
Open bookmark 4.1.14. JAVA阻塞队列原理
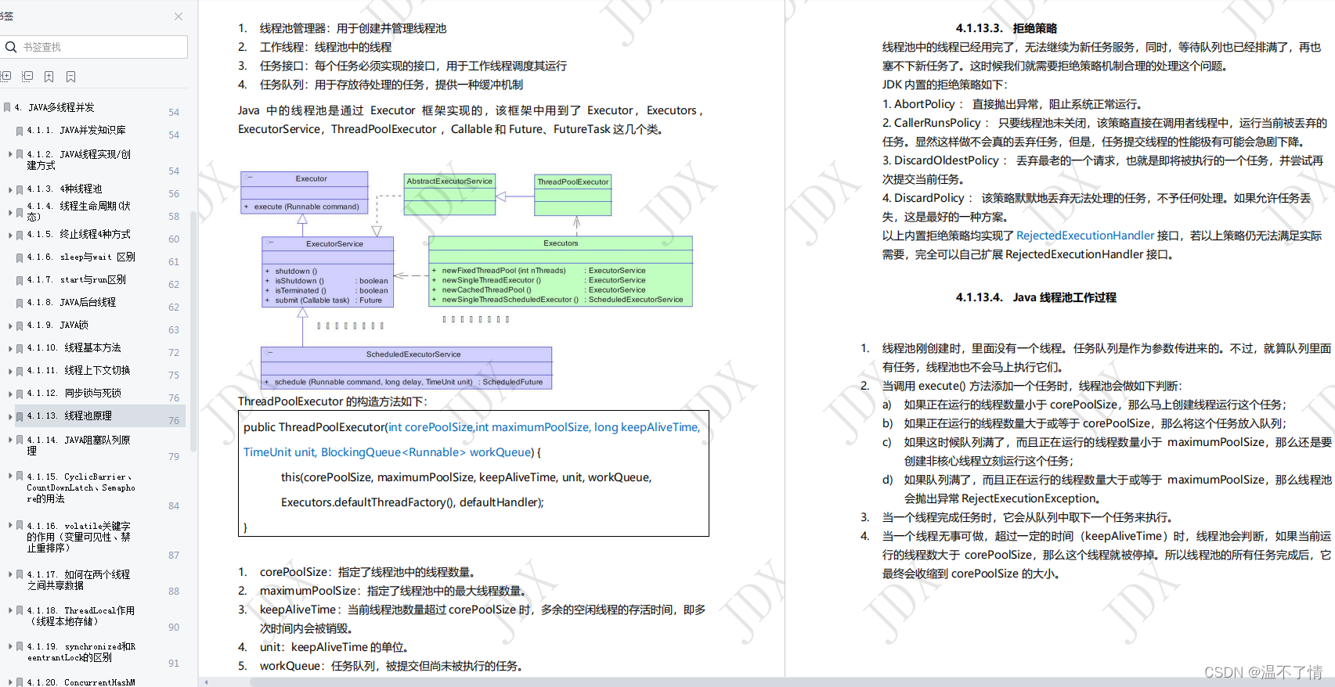pos(78,445)
